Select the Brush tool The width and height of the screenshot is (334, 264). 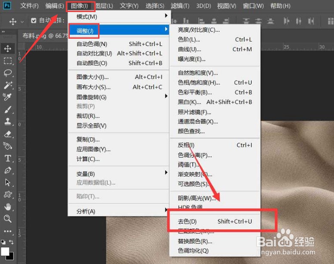(8, 110)
